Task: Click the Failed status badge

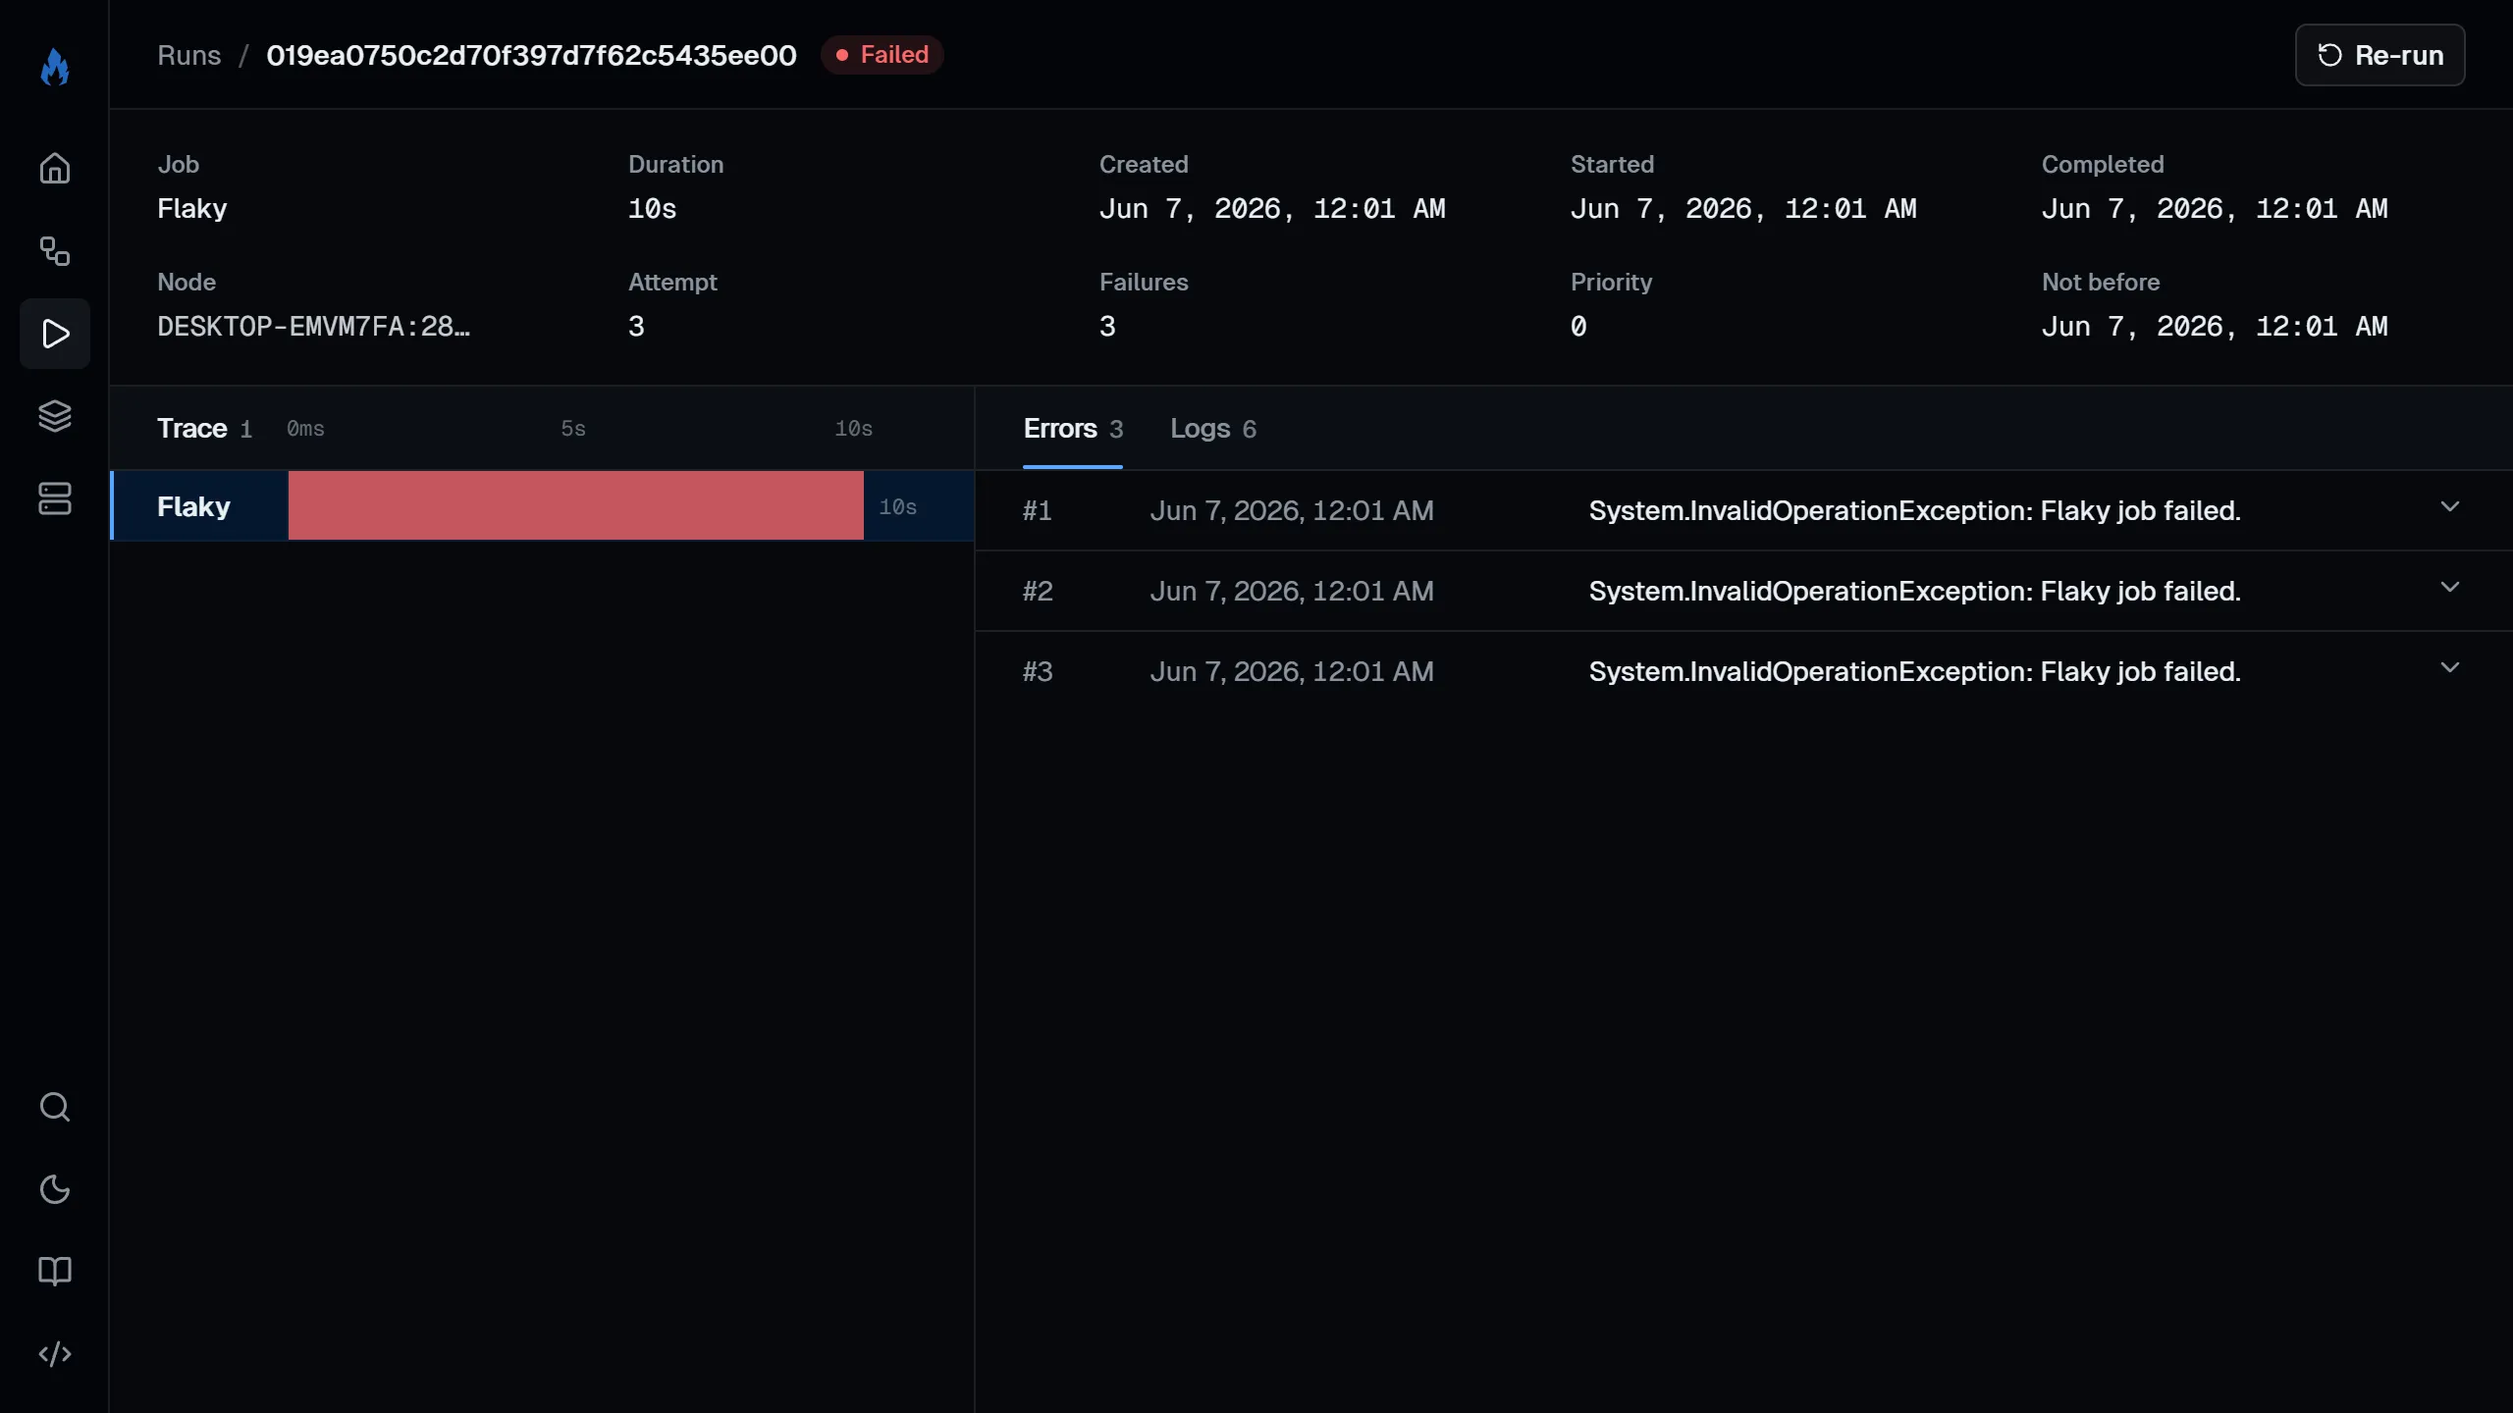Action: pyautogui.click(x=882, y=55)
